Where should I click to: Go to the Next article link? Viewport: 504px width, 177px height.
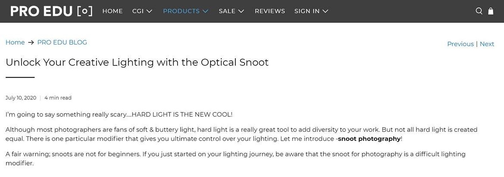coord(487,44)
